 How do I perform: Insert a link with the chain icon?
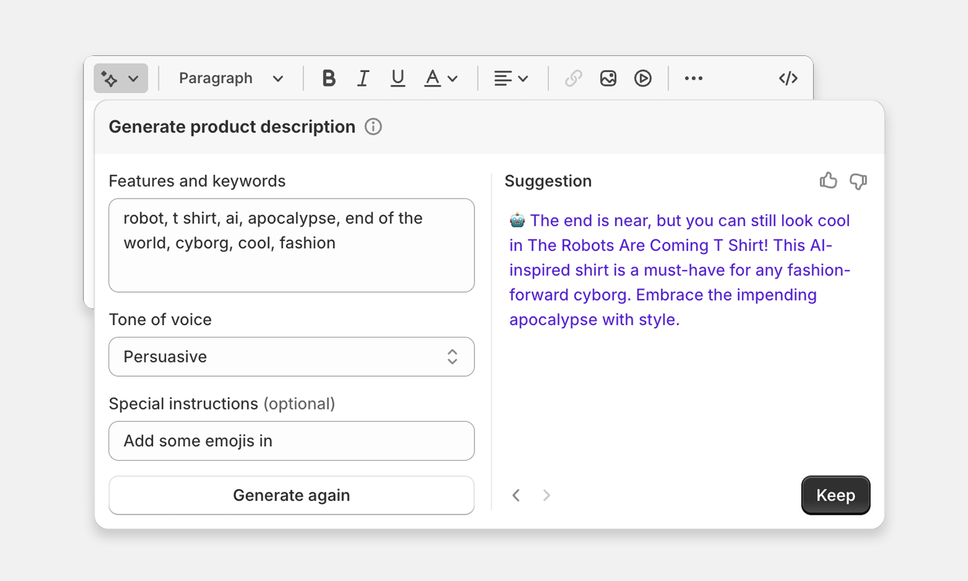click(x=573, y=78)
